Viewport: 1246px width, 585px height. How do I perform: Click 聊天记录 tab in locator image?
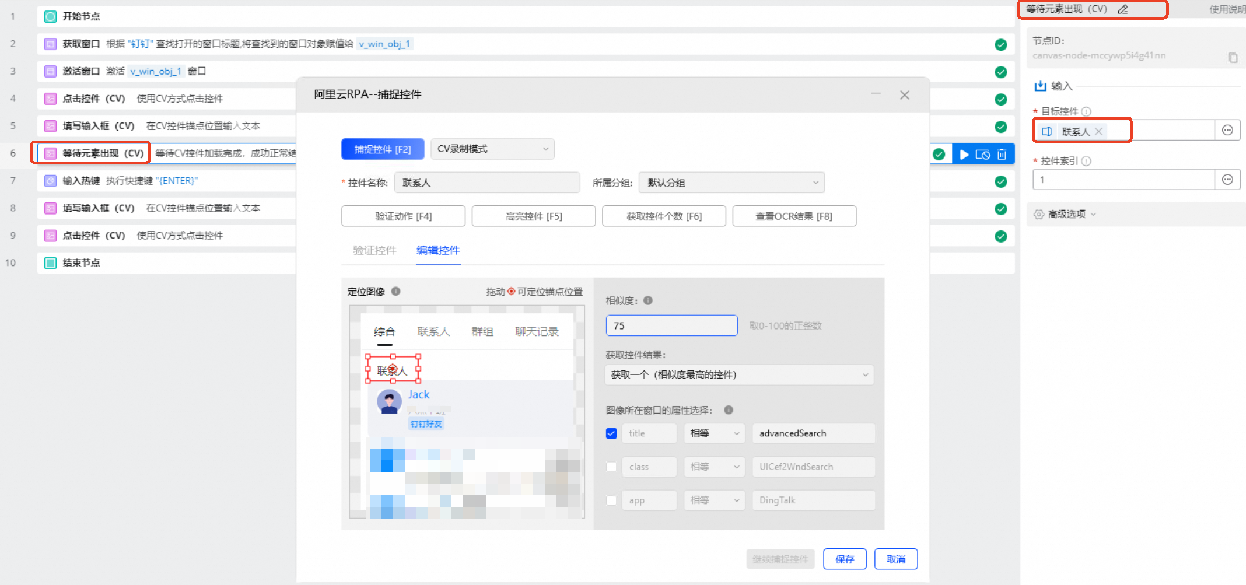point(537,332)
